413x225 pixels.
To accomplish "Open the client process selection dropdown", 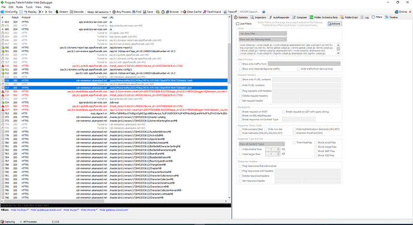I will point(304,64).
